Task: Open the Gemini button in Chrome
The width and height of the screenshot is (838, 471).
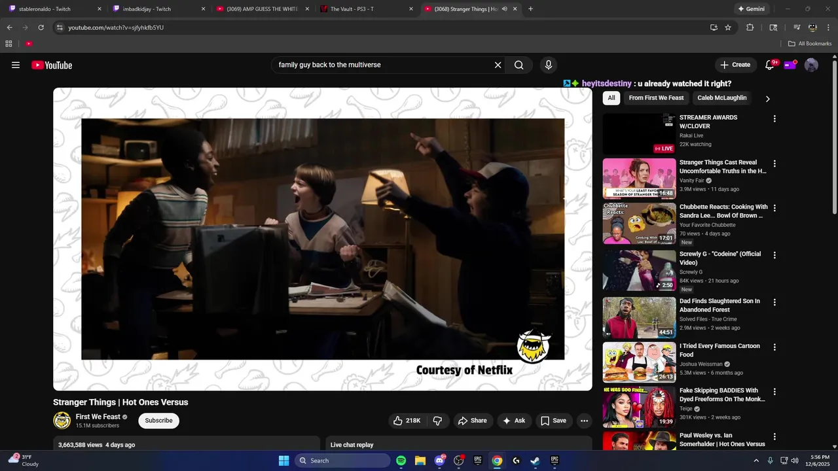Action: (x=751, y=9)
